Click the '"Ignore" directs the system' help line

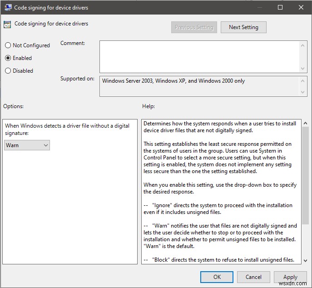coord(218,209)
